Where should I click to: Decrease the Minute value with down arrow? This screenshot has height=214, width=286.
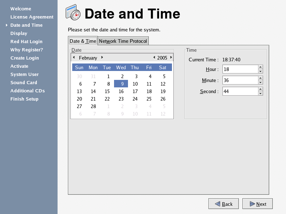(260, 82)
